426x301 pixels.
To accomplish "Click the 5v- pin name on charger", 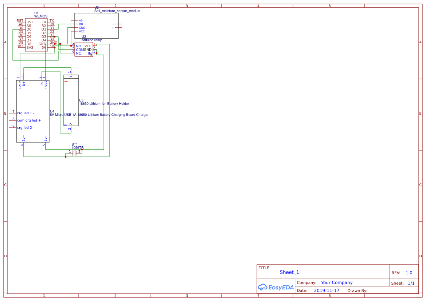I will pos(46,139).
